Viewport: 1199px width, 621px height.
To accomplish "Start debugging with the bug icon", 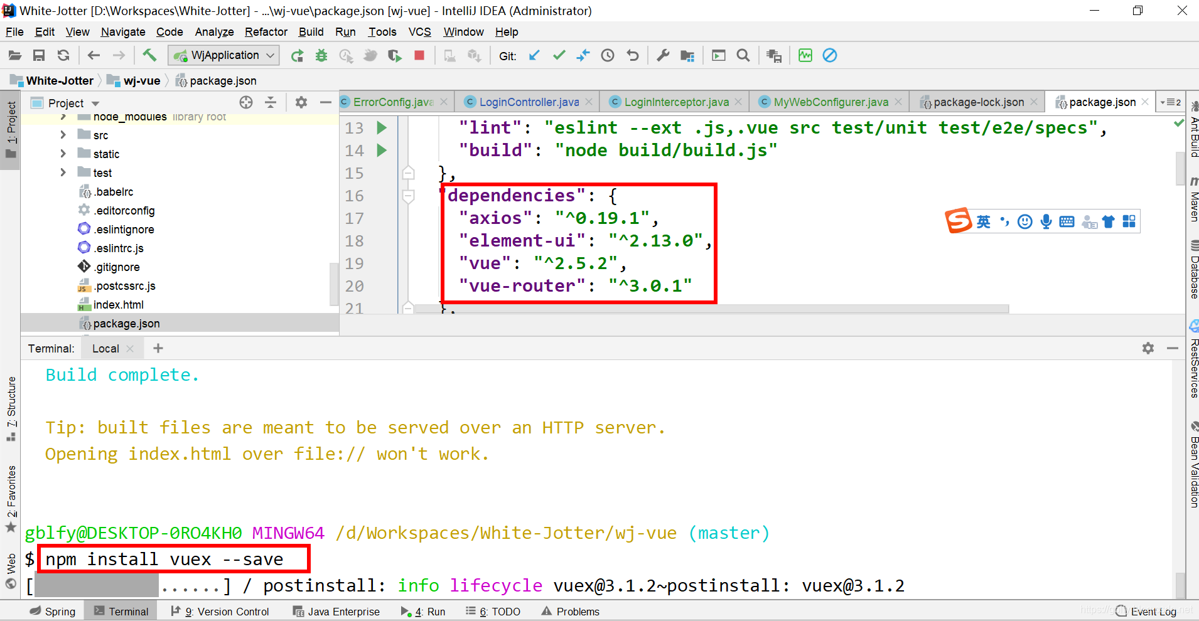I will point(321,56).
